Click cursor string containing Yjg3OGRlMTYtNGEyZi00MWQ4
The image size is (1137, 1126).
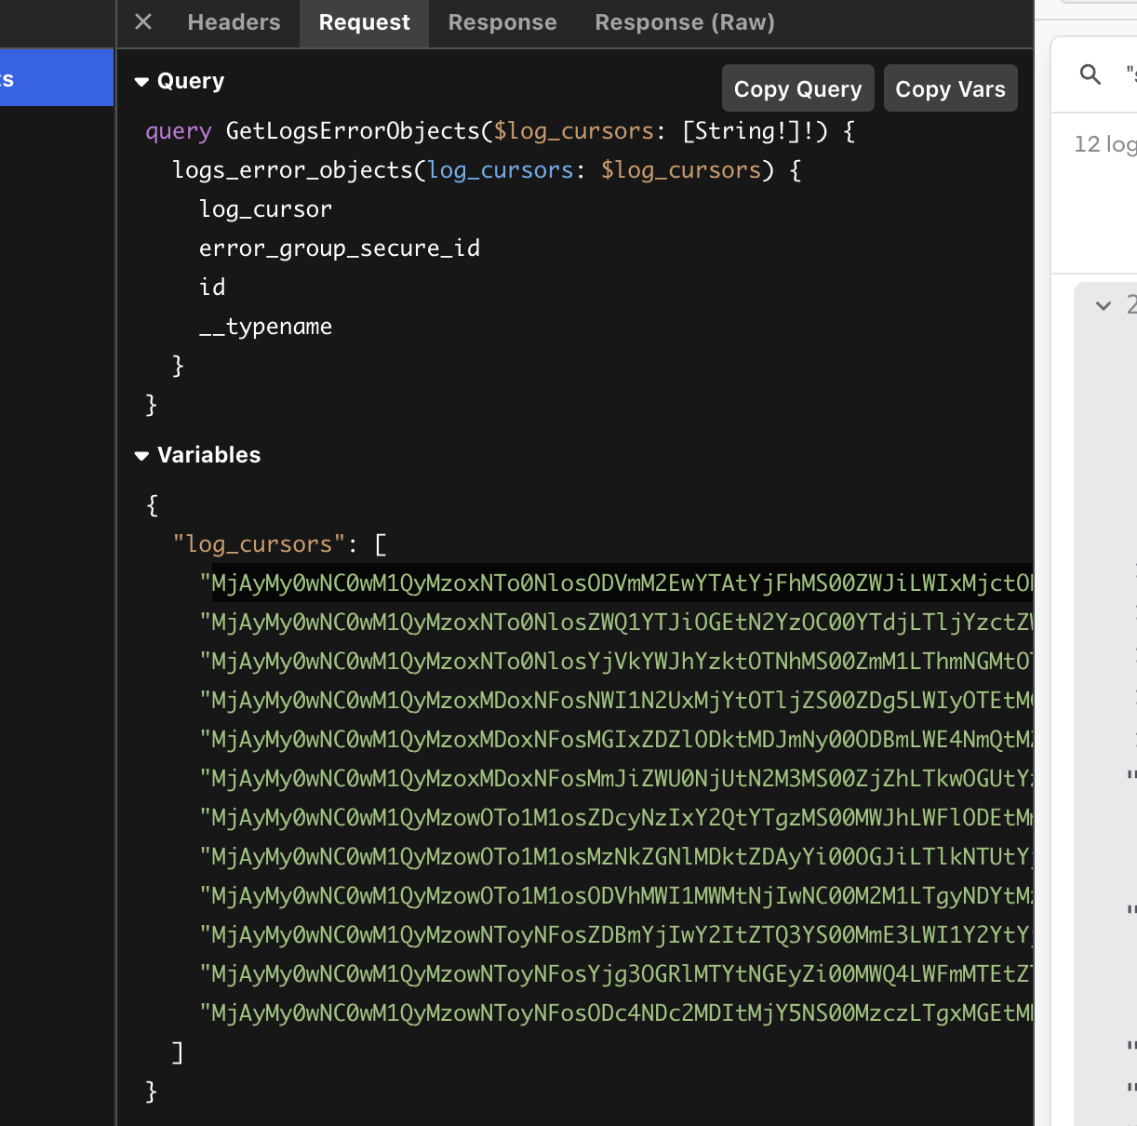617,973
